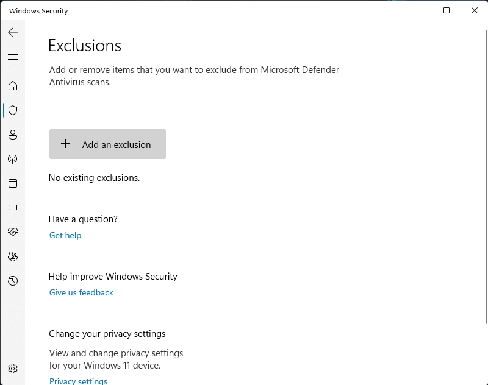
Task: Click the 'Have a question?' heading
Action: (x=83, y=219)
